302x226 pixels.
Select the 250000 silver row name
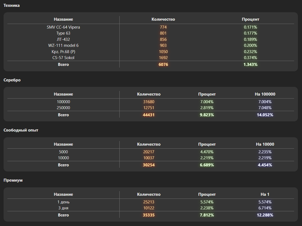point(63,108)
